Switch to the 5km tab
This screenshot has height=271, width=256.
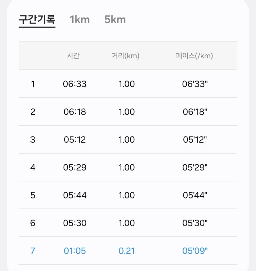tap(115, 19)
